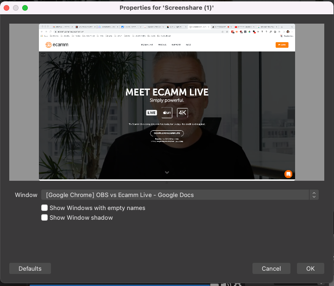The image size is (334, 286).
Task: Open the Window source dropdown
Action: tap(180, 195)
